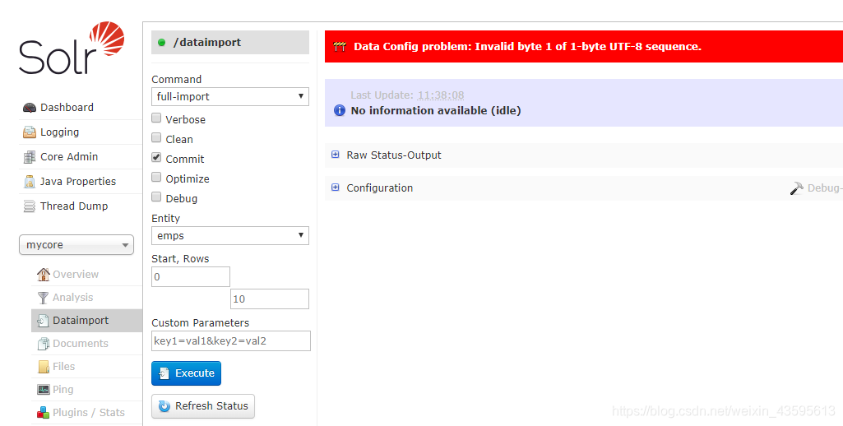Click the Ping monitor icon
Image resolution: width=843 pixels, height=426 pixels.
(44, 390)
